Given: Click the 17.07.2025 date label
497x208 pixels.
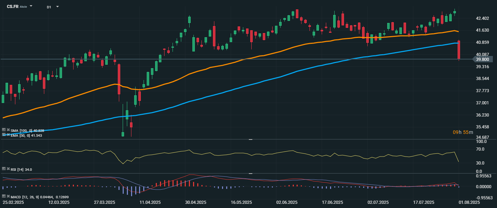Looking at the screenshot, I should click(x=423, y=202).
